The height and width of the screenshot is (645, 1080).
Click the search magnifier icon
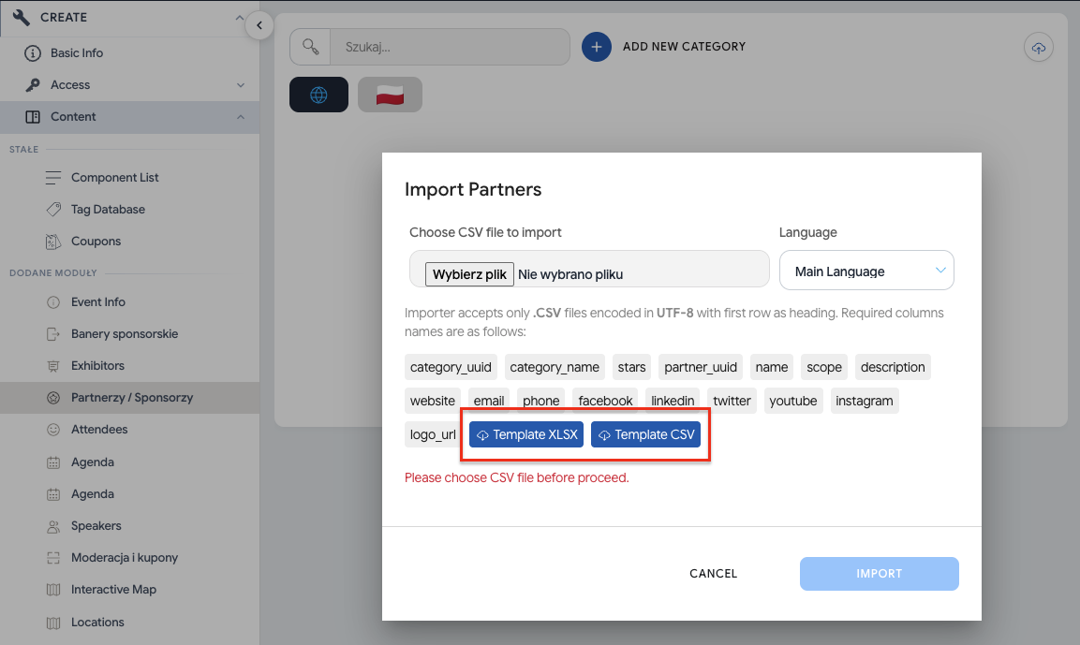[311, 47]
